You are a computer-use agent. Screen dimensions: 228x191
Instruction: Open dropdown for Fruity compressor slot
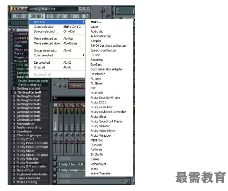[x=55, y=170]
